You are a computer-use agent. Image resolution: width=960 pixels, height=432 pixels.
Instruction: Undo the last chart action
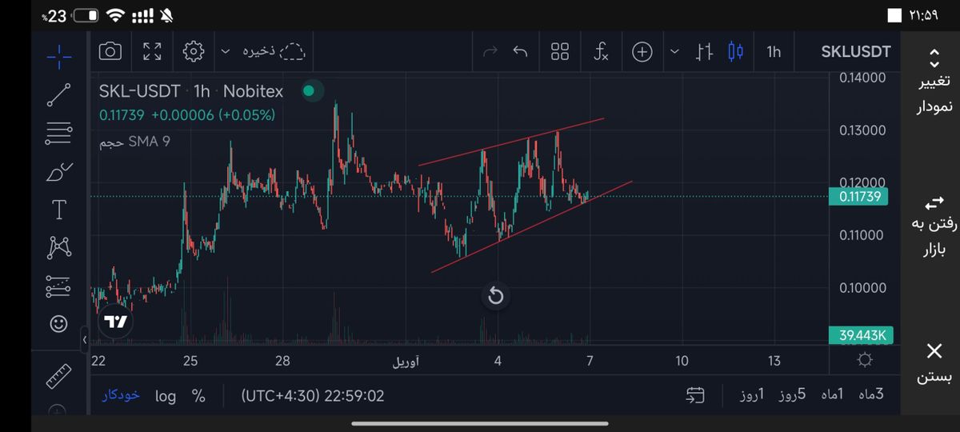[520, 52]
